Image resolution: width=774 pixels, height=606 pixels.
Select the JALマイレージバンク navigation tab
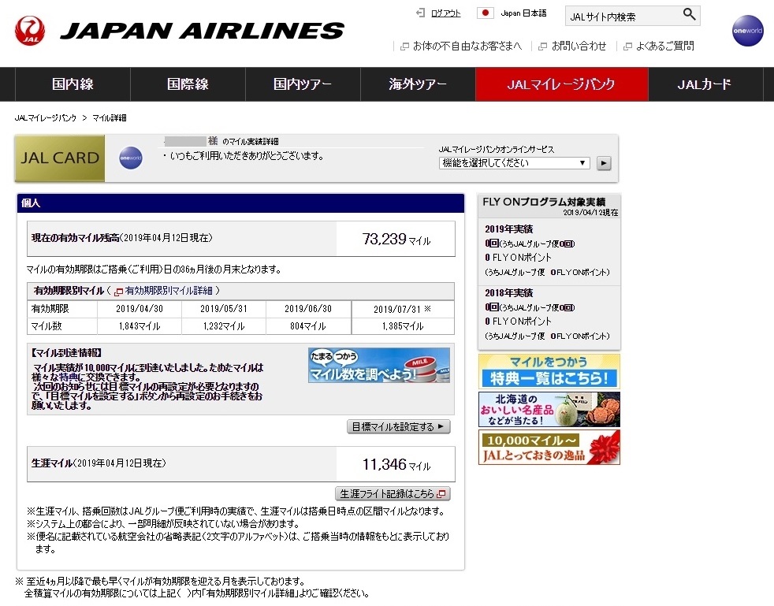(x=562, y=84)
